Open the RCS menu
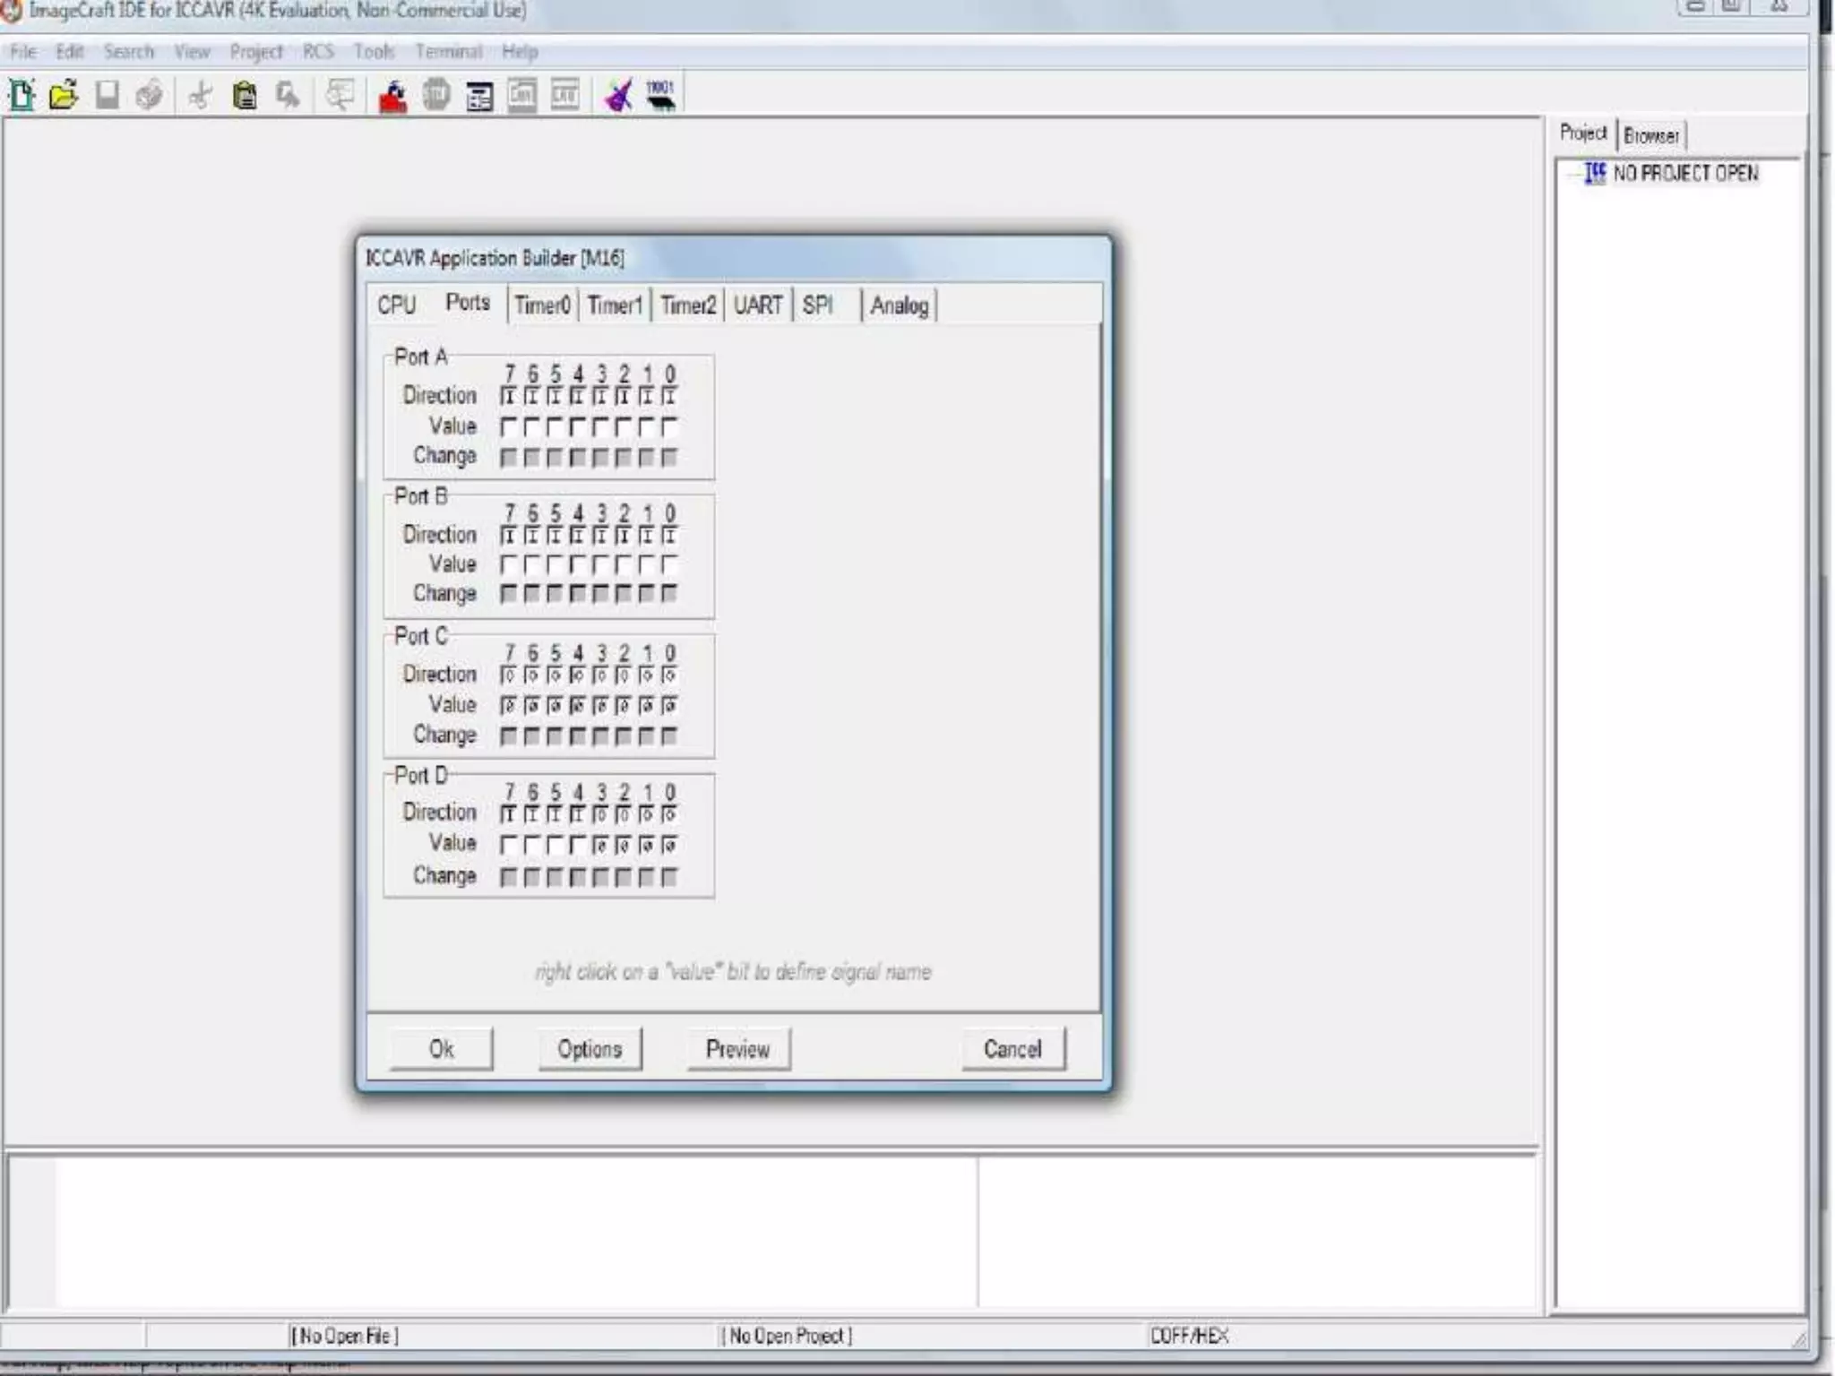This screenshot has height=1376, width=1835. pos(318,52)
